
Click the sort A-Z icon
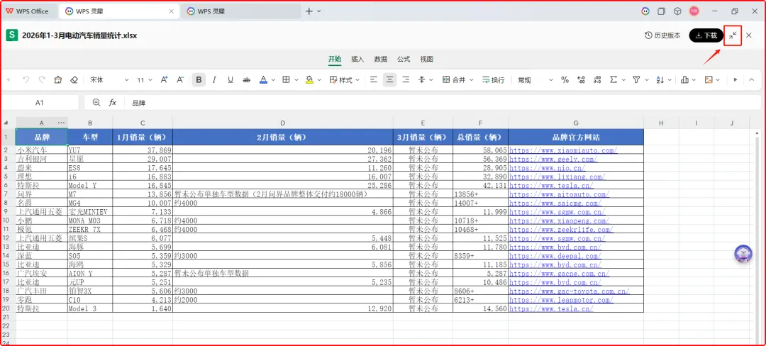(660, 79)
